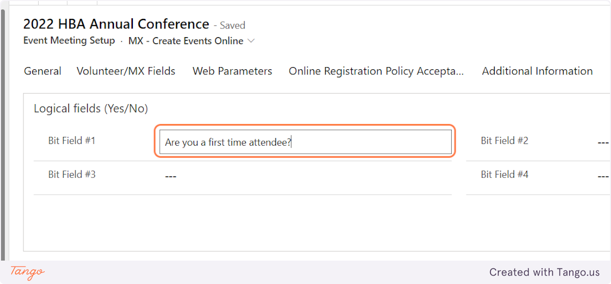Open Online Registration Policy Acceptance tab
This screenshot has width=611, height=284.
[376, 71]
